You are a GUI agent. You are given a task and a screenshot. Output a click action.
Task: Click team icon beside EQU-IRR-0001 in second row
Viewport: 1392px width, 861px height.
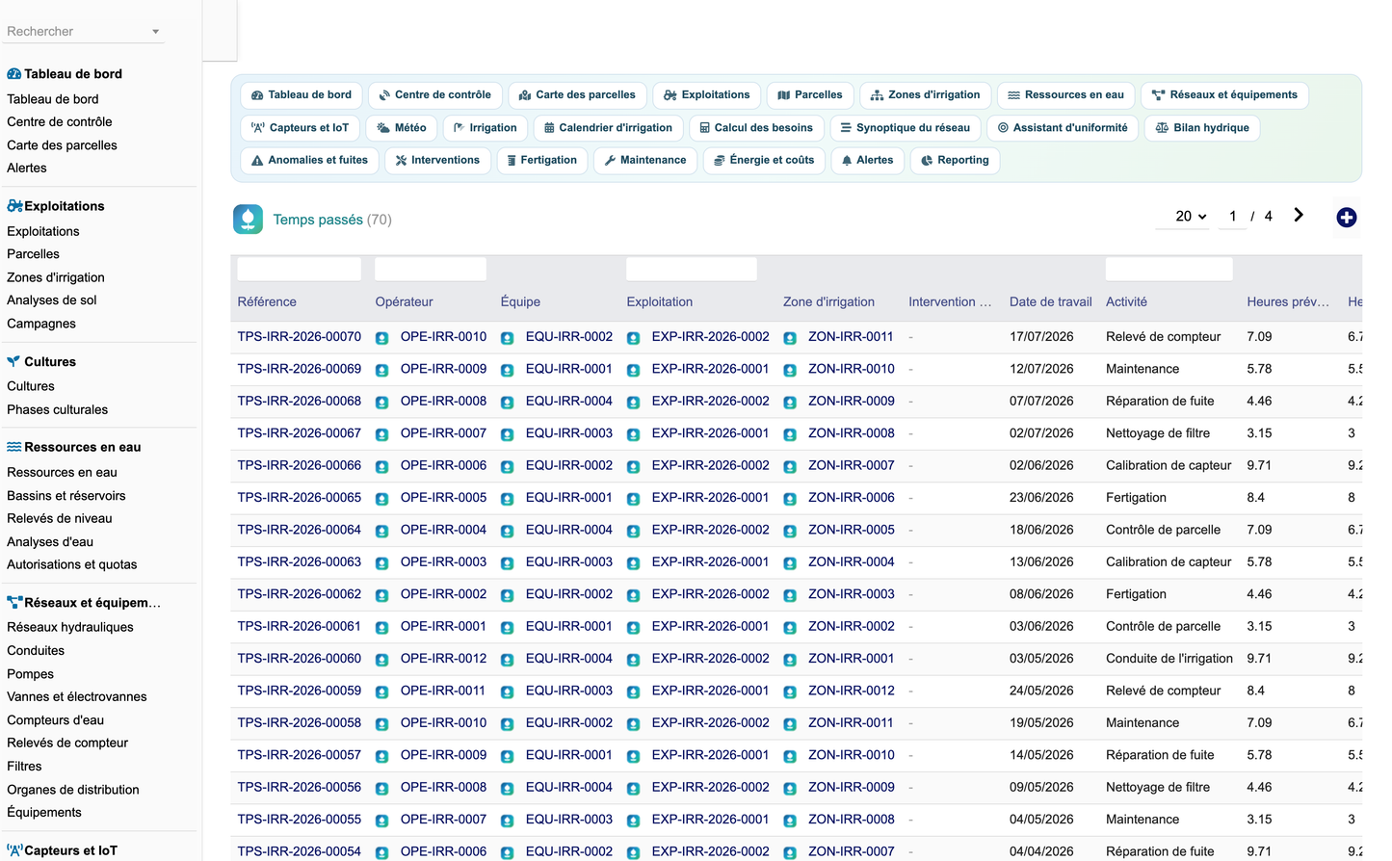pyautogui.click(x=508, y=370)
